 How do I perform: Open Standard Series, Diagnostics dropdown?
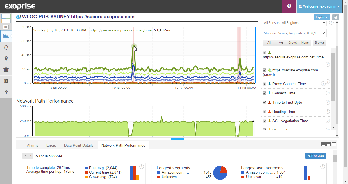[x=295, y=33]
